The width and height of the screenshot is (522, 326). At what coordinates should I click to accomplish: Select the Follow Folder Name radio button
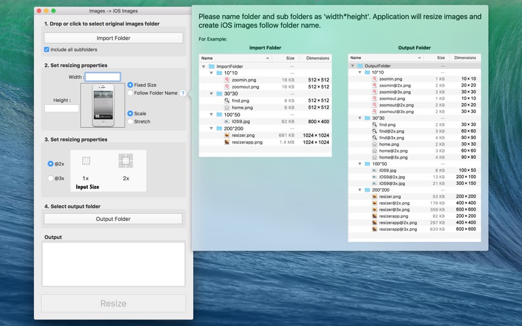coord(130,93)
